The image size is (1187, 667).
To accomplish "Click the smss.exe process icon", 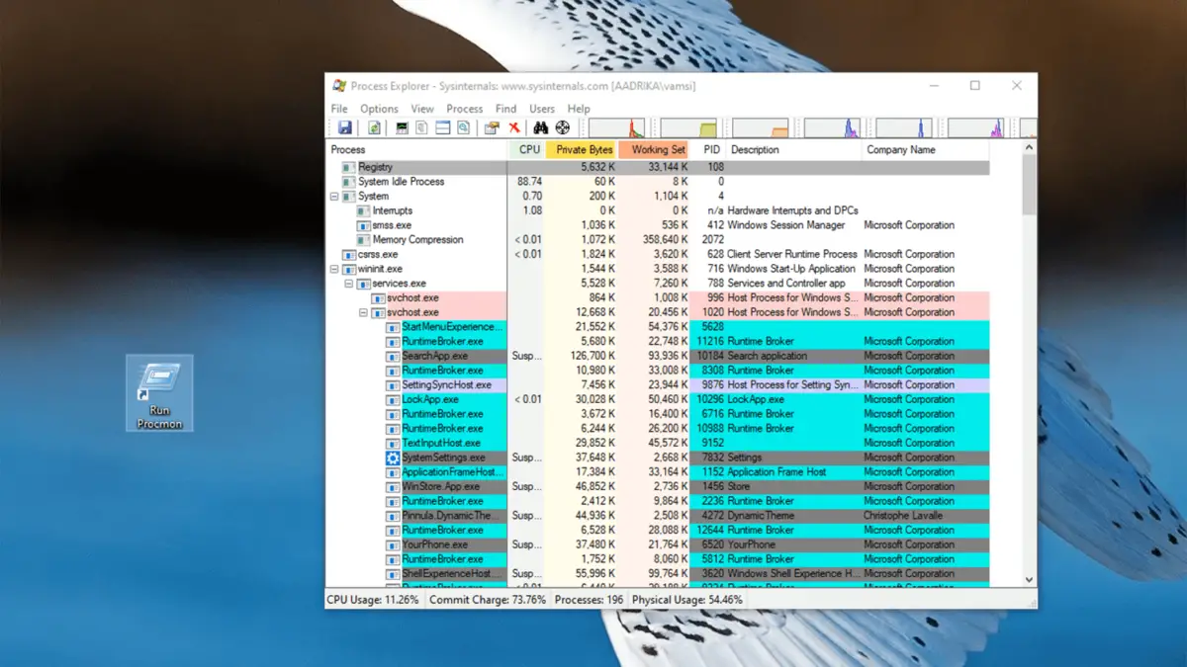I will 363,225.
